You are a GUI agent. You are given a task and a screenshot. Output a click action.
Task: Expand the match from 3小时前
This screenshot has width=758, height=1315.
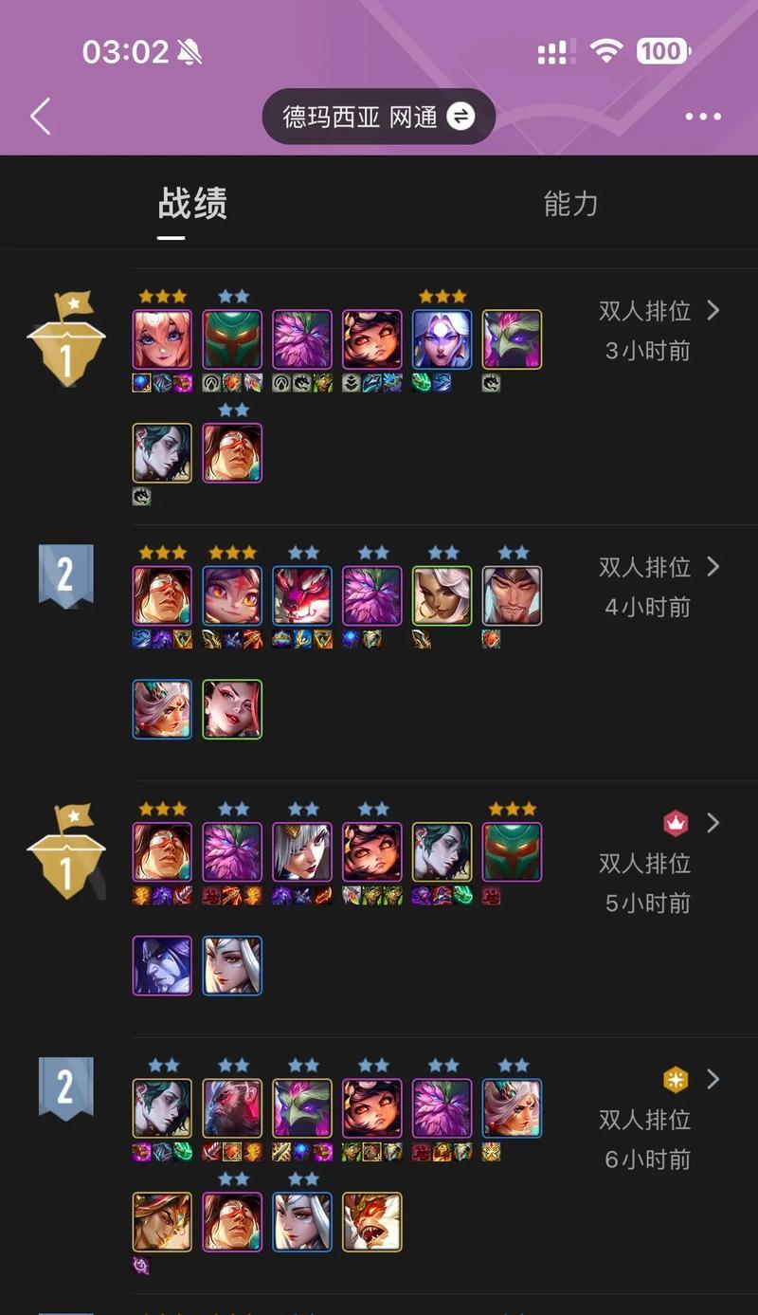pos(713,310)
